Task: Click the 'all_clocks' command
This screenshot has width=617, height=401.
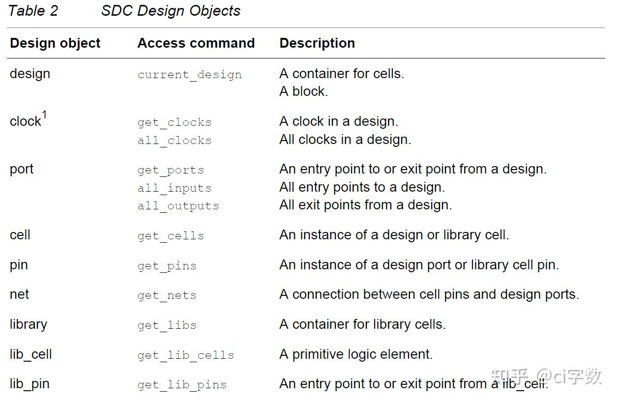Action: pyautogui.click(x=175, y=141)
